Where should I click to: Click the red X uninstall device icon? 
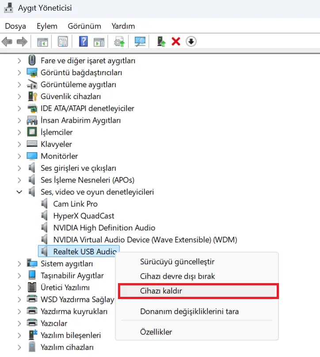pos(176,42)
